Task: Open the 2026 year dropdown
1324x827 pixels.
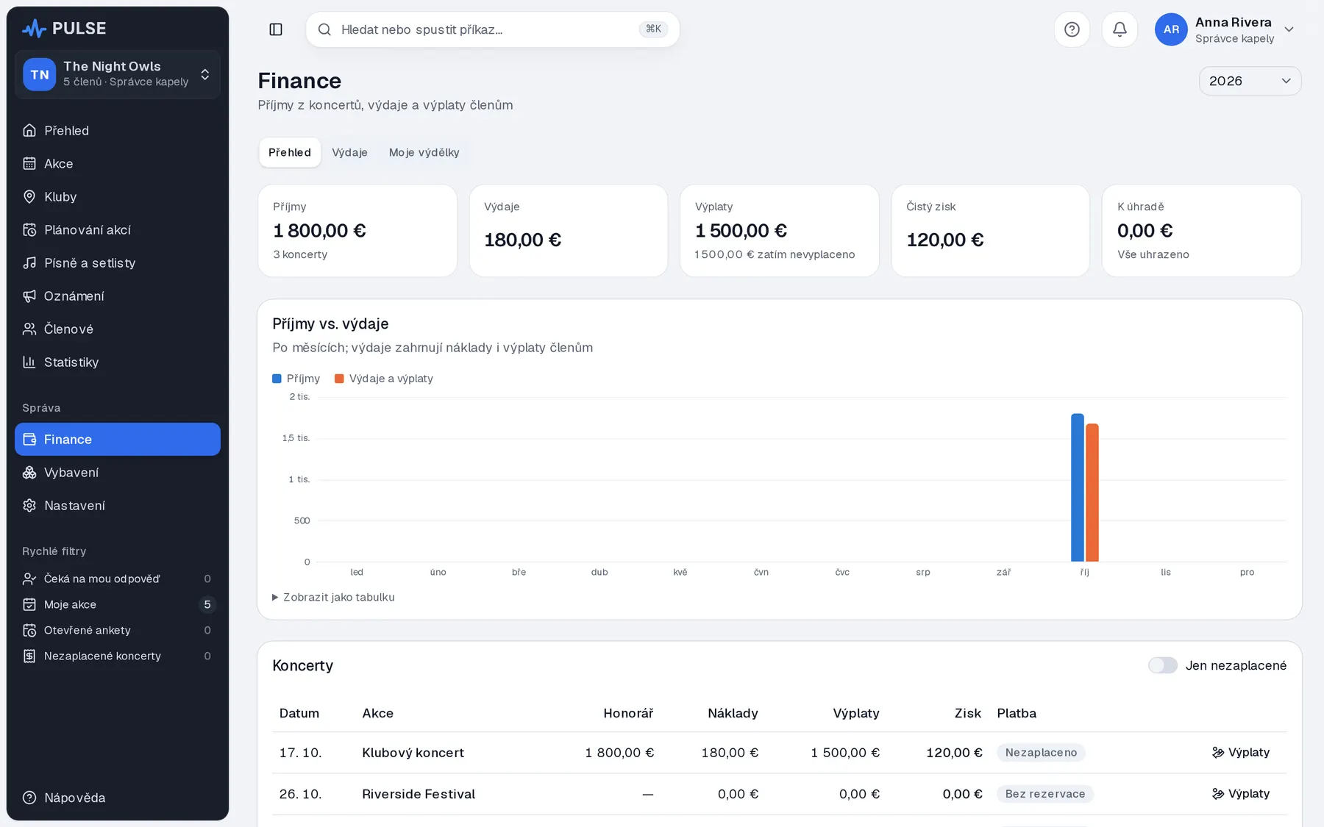Action: [1250, 81]
